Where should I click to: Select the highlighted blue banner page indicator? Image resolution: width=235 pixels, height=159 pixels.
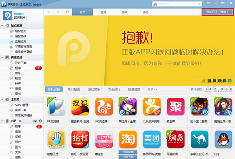coord(230,81)
